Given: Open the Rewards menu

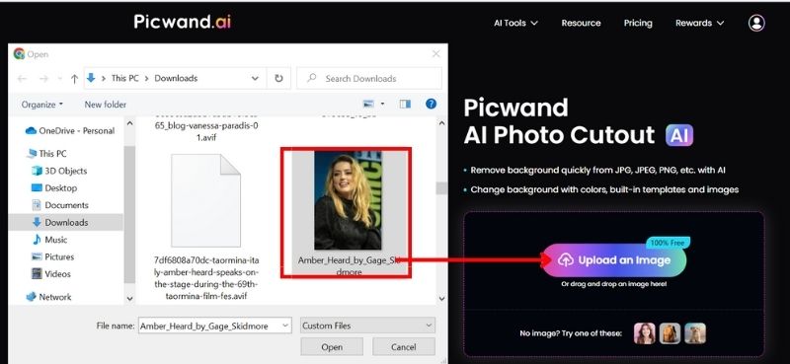Looking at the screenshot, I should [700, 23].
